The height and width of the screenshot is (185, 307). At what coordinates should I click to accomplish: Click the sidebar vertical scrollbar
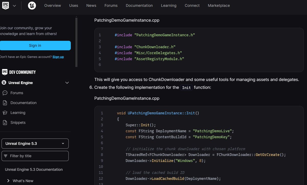tap(76, 42)
